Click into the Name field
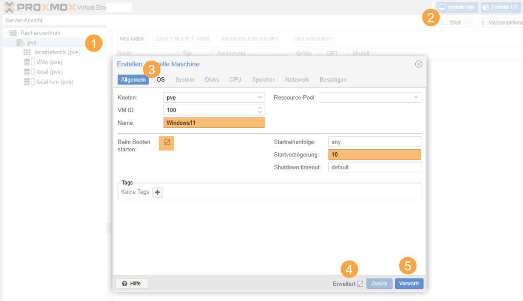The height and width of the screenshot is (301, 523). tap(214, 123)
